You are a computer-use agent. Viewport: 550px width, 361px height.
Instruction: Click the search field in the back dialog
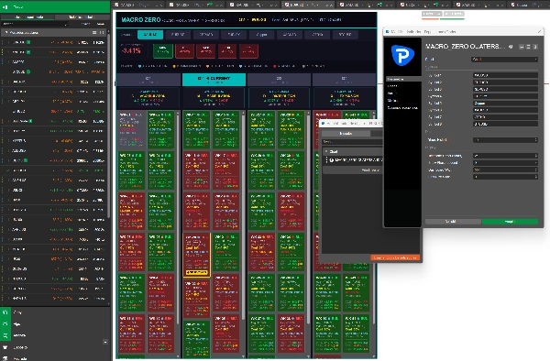click(352, 142)
